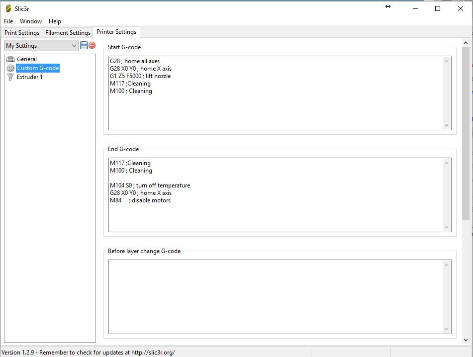Click Before layer change scrollbar down arrow
Image resolution: width=473 pixels, height=357 pixels.
(447, 329)
